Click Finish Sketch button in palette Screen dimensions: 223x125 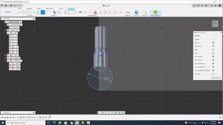pyautogui.click(x=216, y=78)
